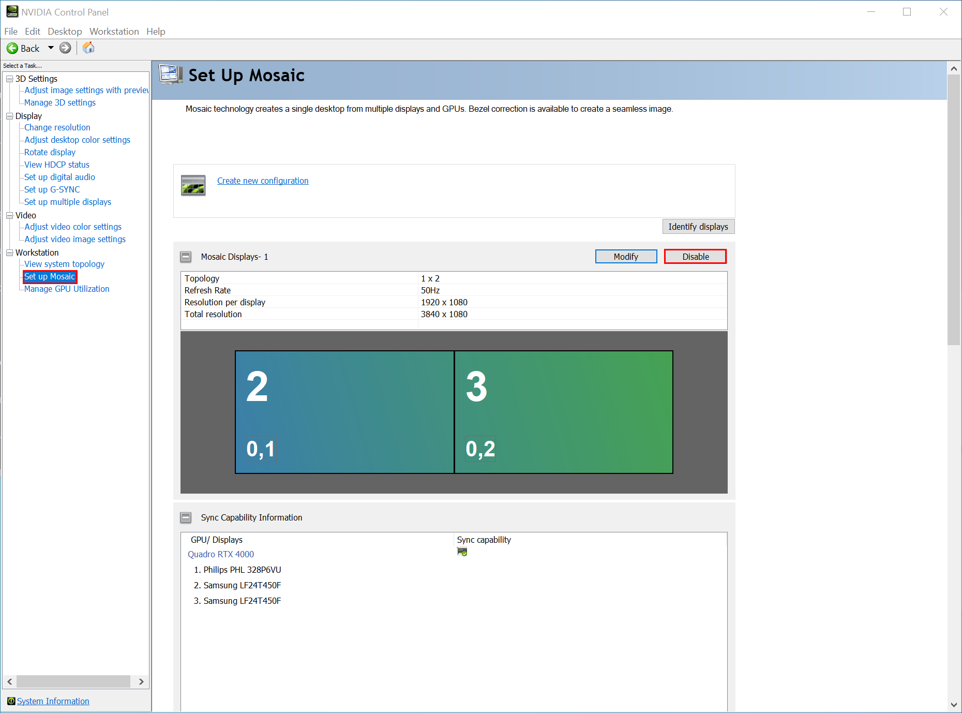Click the green Back arrow icon
962x713 pixels.
click(x=12, y=48)
